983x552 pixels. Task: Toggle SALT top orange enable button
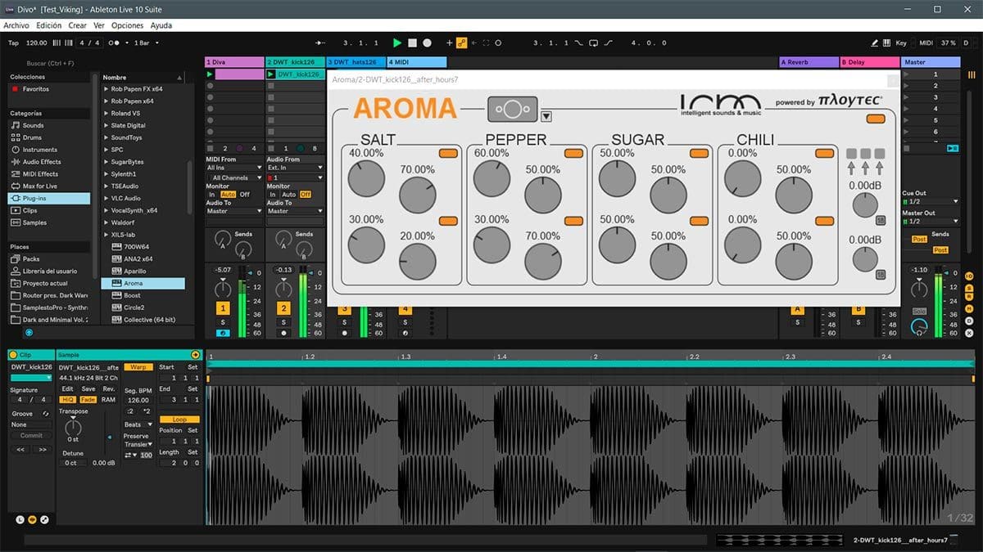449,153
